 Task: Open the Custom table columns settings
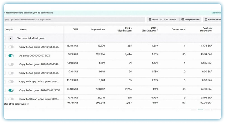pyautogui.click(x=212, y=20)
